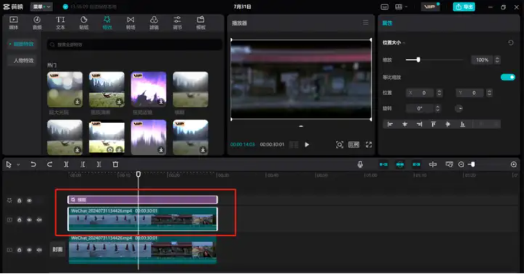This screenshot has height=274, width=524.
Task: Hide the effect track using eye icon
Action: point(29,200)
